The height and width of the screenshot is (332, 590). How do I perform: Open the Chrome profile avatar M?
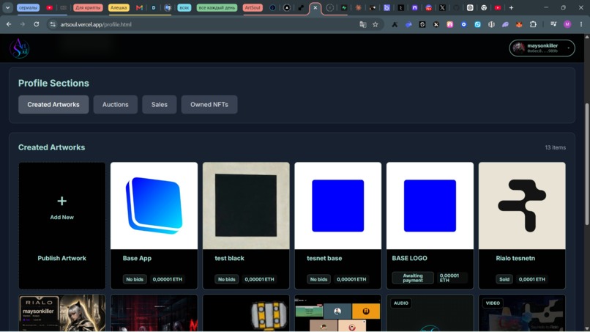pyautogui.click(x=567, y=24)
